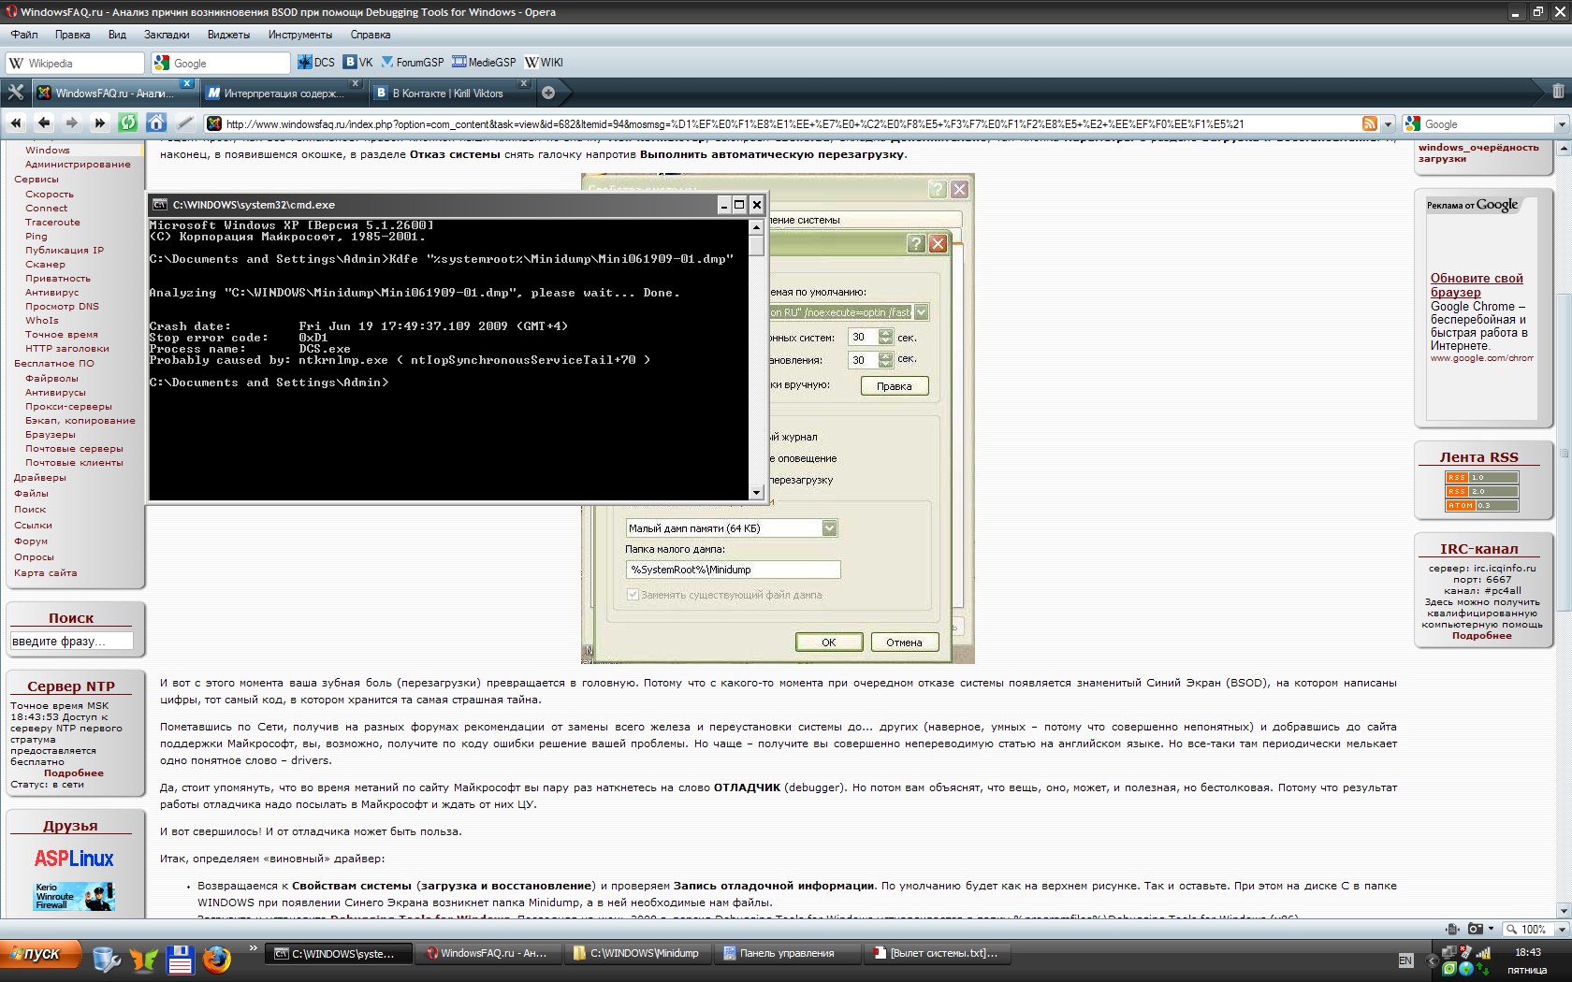Open the VK bookmark
This screenshot has width=1572, height=982.
coord(358,63)
